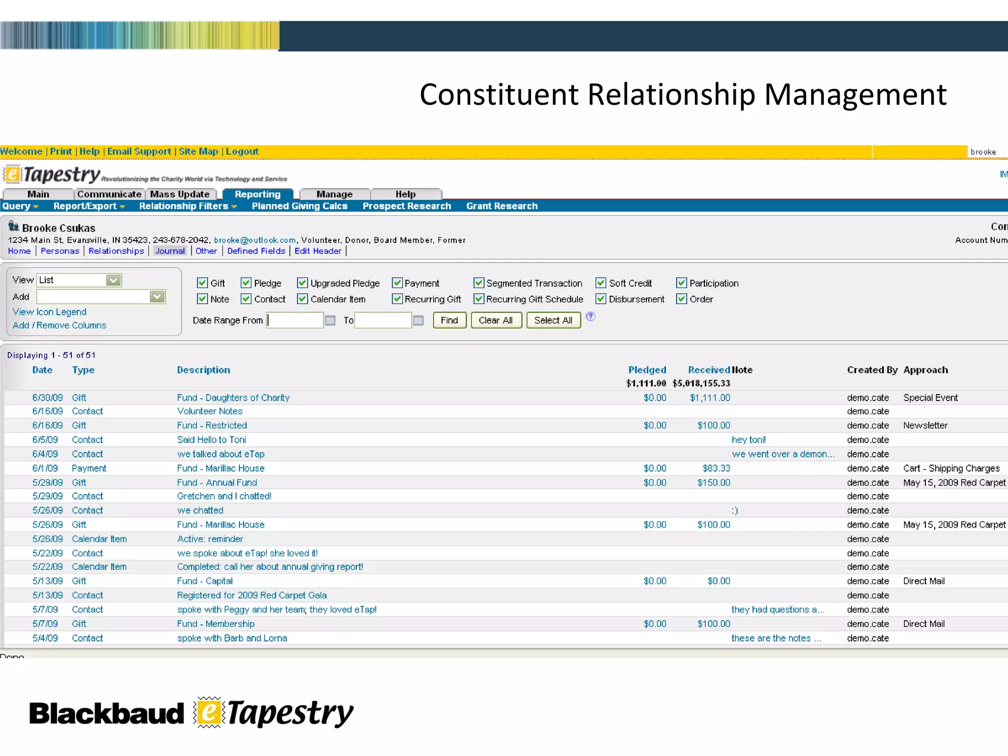Uncheck the Gift checkbox
Image resolution: width=1008 pixels, height=756 pixels.
coord(202,283)
